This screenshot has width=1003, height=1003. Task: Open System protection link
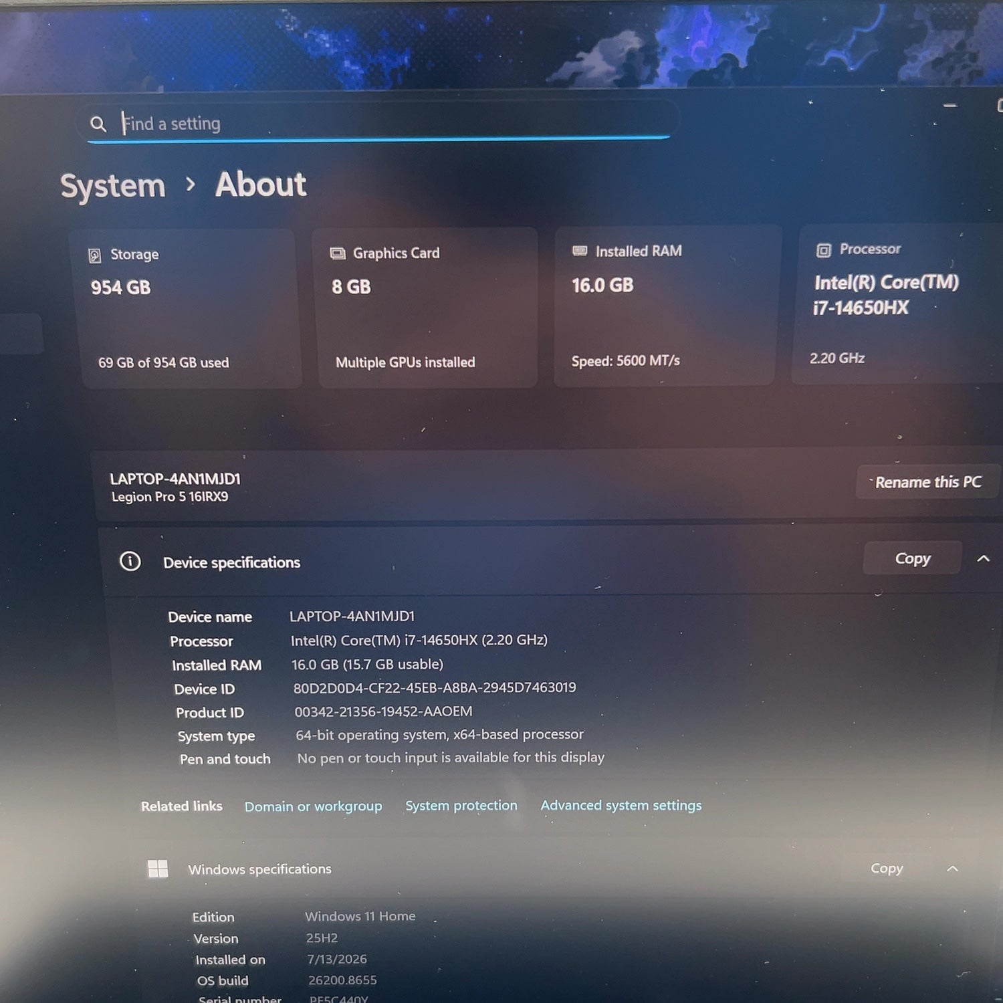click(461, 806)
